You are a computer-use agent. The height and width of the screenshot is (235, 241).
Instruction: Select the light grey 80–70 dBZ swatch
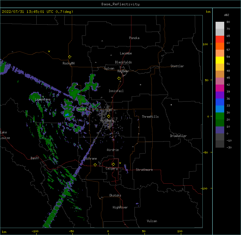(x=220, y=25)
